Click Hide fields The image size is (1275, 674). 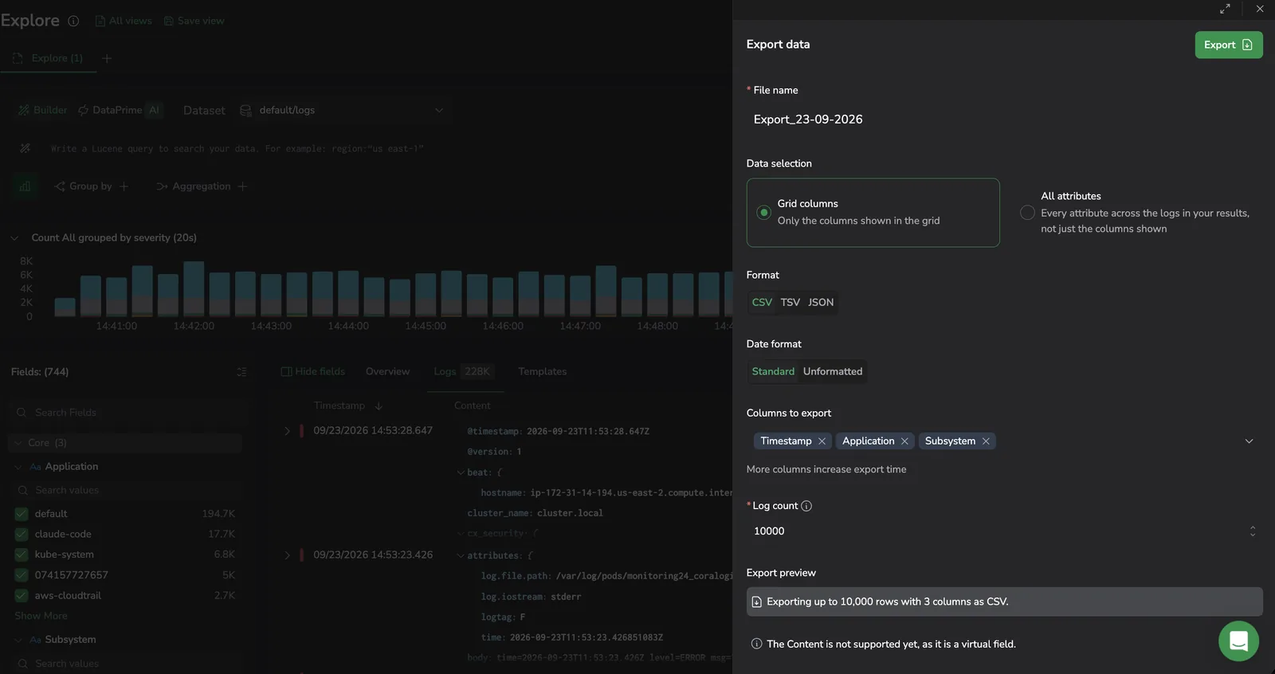click(312, 371)
